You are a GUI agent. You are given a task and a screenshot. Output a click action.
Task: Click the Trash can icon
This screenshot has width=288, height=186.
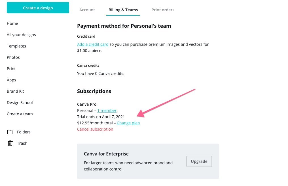tap(10, 143)
